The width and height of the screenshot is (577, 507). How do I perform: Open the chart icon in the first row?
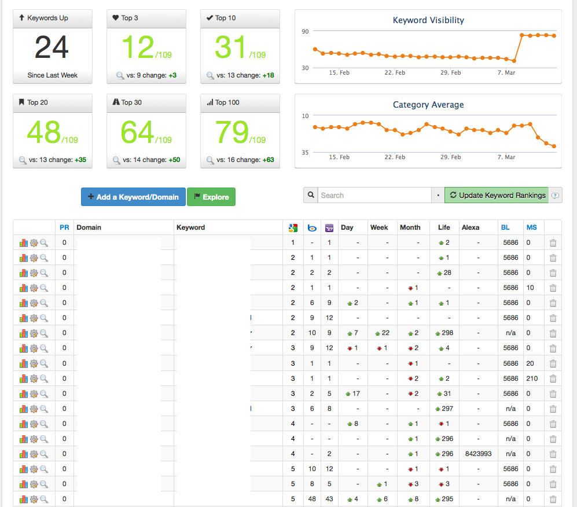(24, 243)
